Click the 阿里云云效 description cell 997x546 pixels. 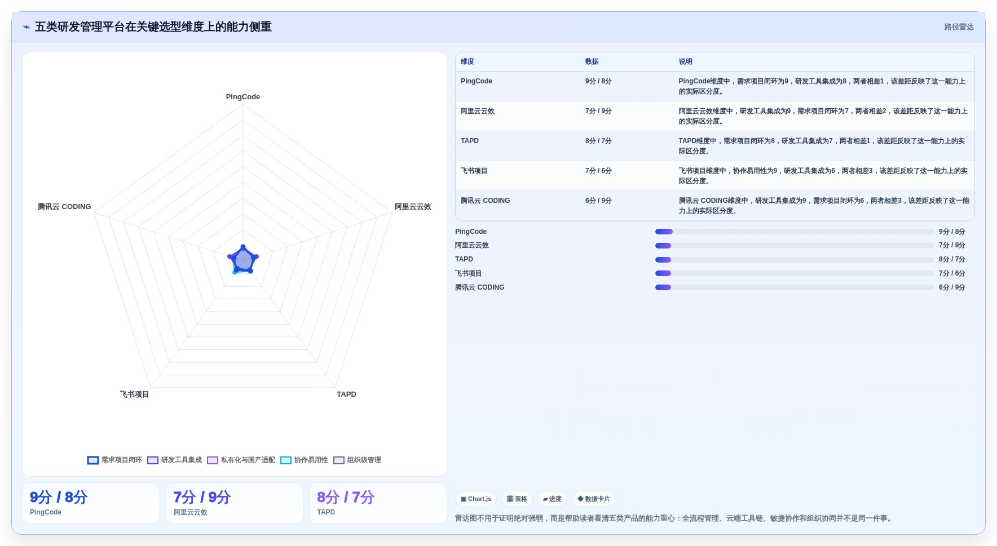[x=823, y=116]
